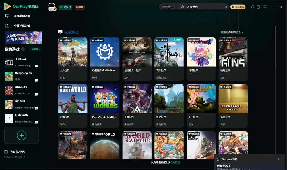
Task: Open the 极速会员 membership button
Action: click(x=238, y=7)
